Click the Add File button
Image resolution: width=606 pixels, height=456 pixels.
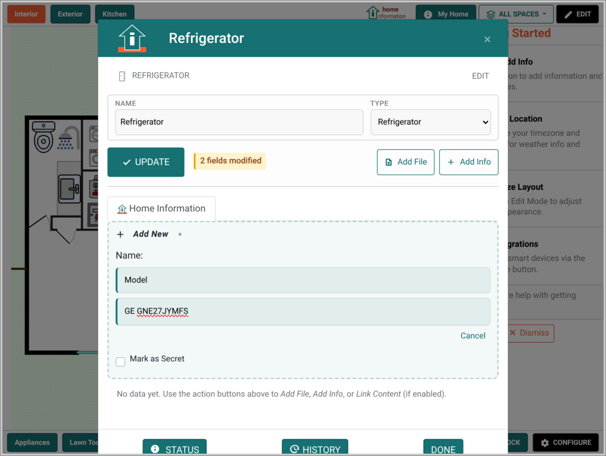click(405, 162)
